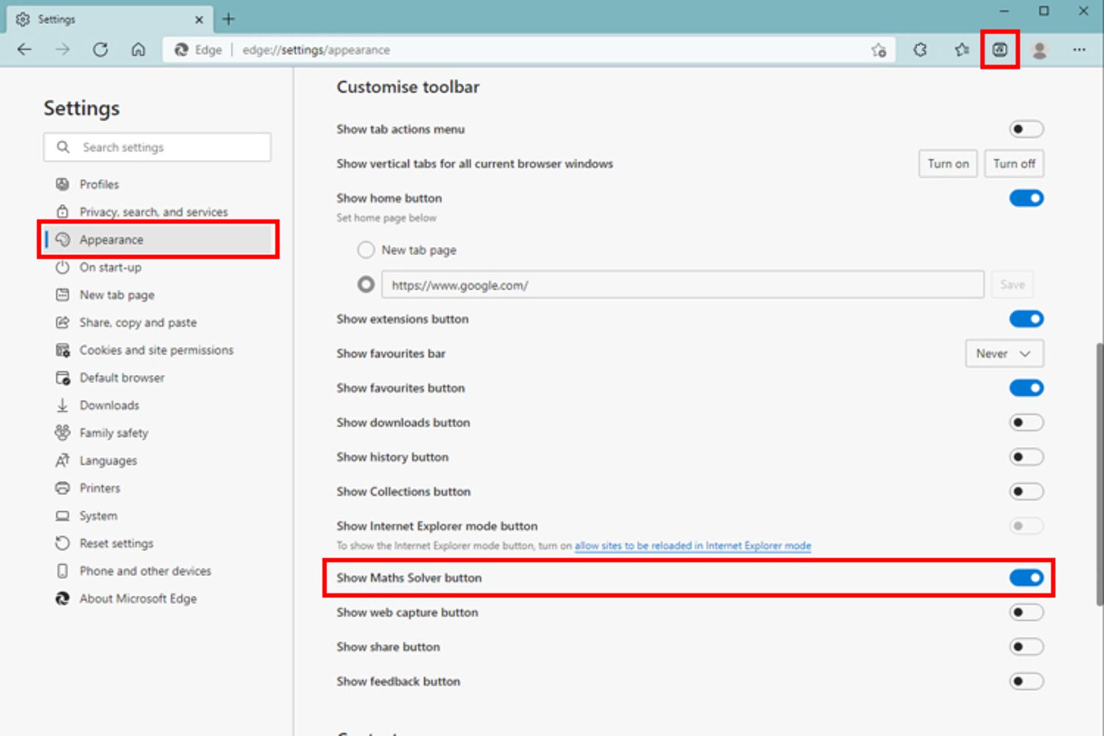
Task: Enable the Show downloads button toggle
Action: tap(1026, 423)
